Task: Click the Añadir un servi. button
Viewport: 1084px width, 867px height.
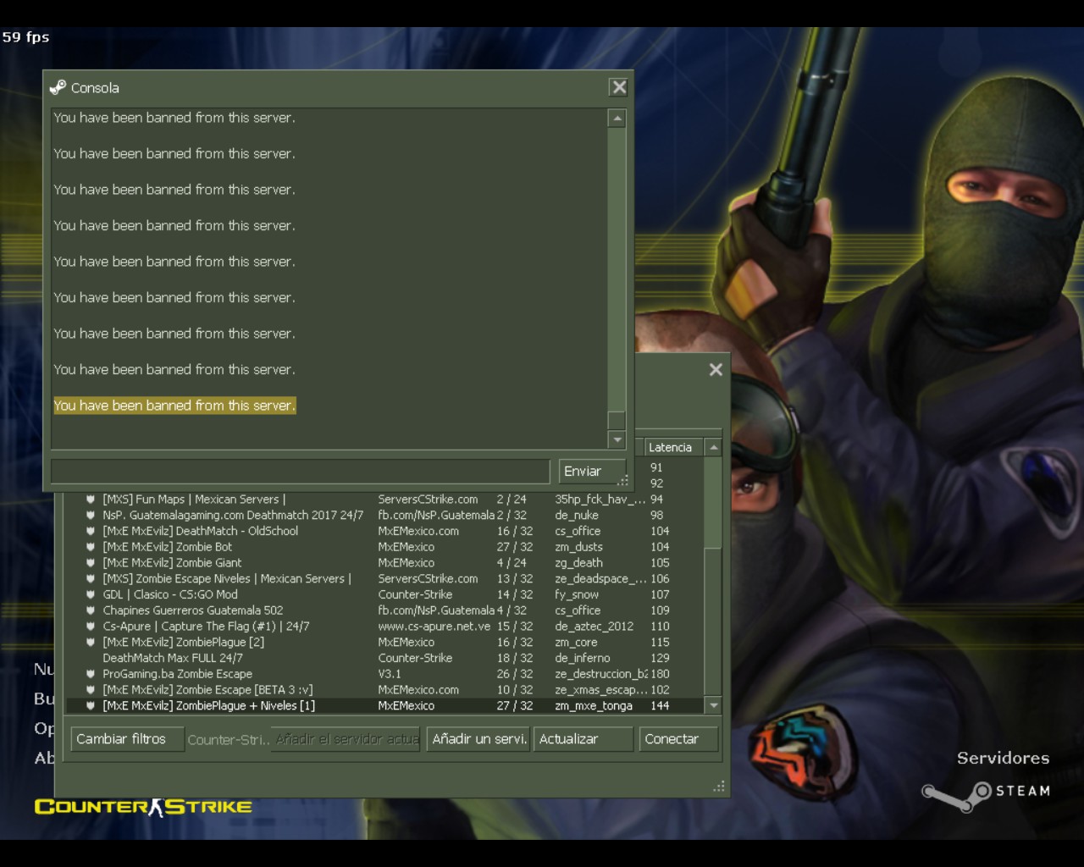Action: [478, 739]
